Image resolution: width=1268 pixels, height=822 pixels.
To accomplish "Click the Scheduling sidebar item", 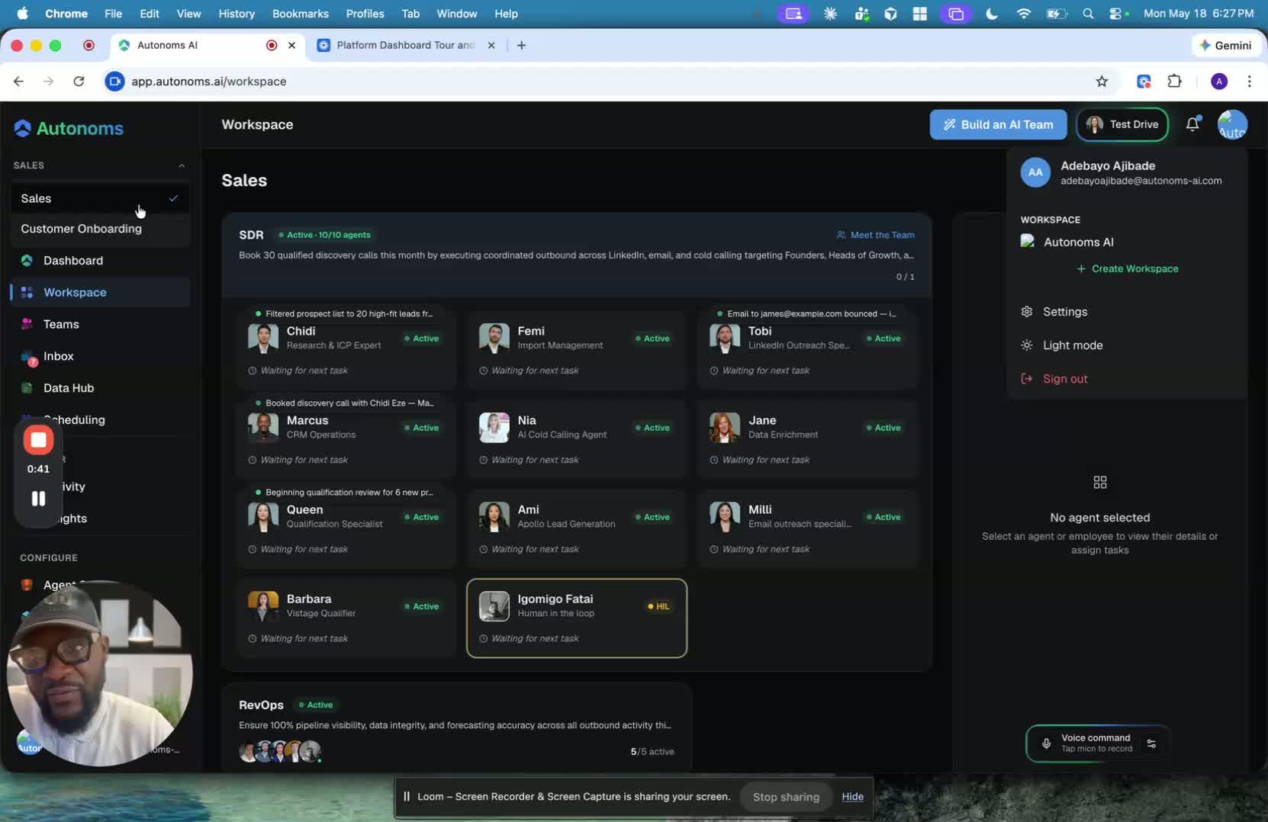I will [74, 420].
